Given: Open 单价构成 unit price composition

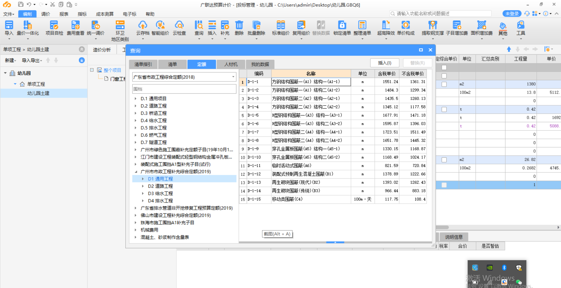Looking at the screenshot, I should tap(406, 28).
